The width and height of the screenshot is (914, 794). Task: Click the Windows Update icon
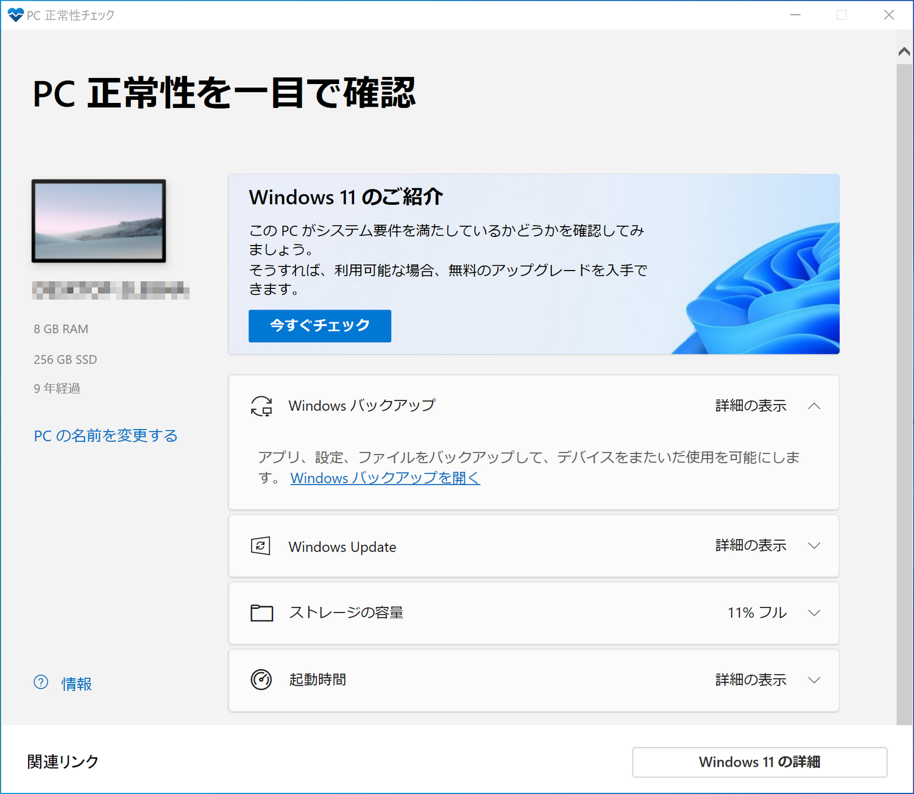click(261, 546)
